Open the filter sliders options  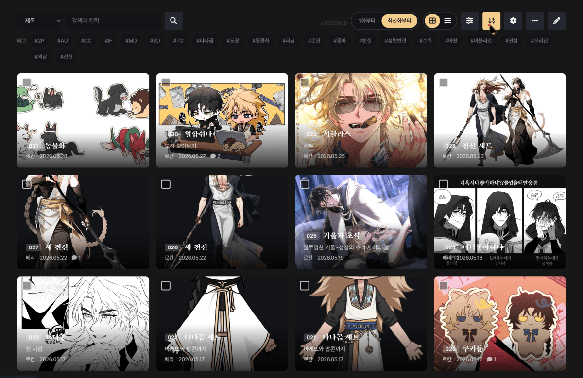[470, 21]
